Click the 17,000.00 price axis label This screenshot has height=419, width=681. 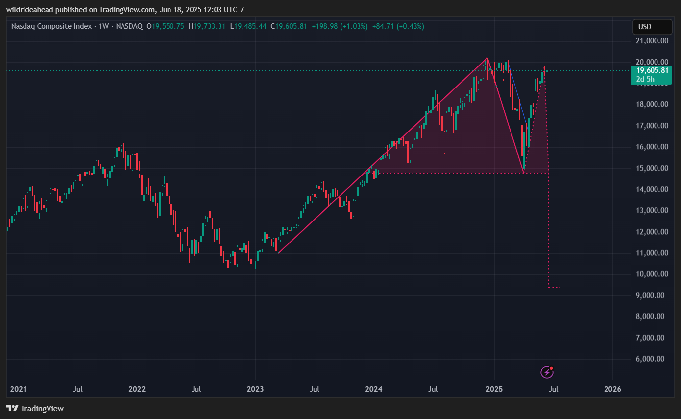tap(652, 126)
